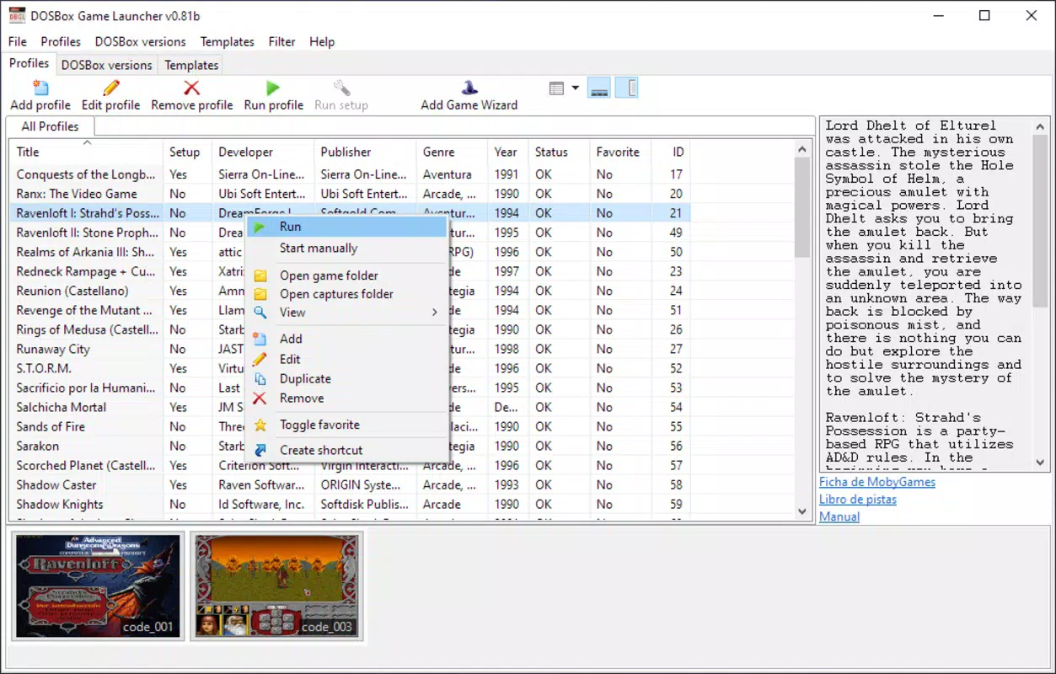This screenshot has width=1056, height=674.
Task: Open the Filter menu
Action: click(281, 41)
